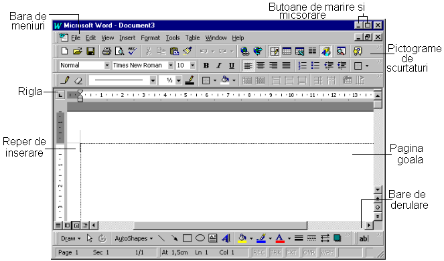Insert WordArt from the Drawing toolbar
The width and height of the screenshot is (444, 261).
click(x=226, y=238)
